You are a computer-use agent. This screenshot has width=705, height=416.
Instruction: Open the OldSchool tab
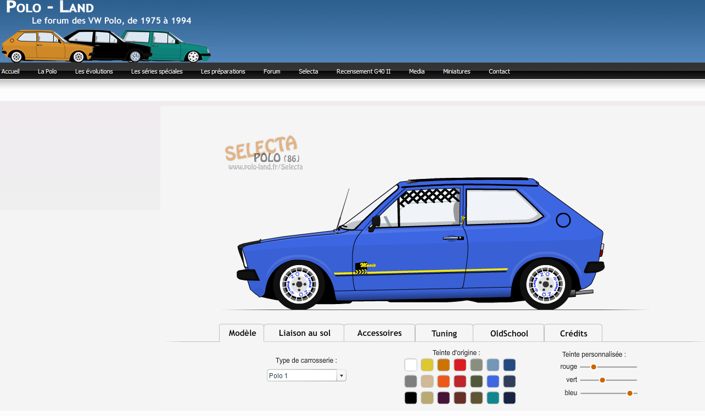pyautogui.click(x=509, y=333)
